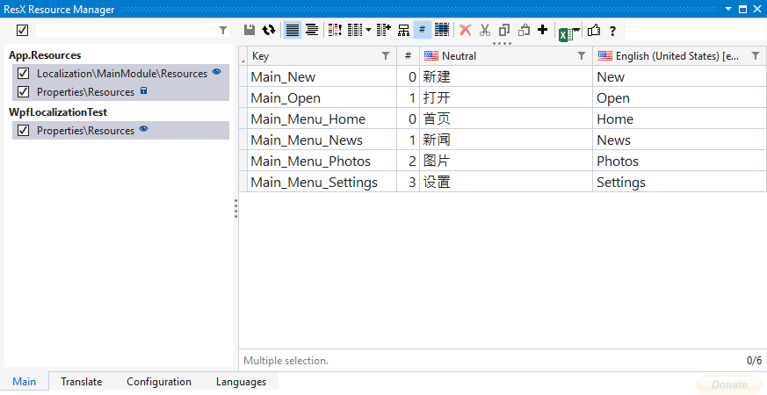Click the English cell 'Home'
The image size is (767, 395).
point(679,118)
